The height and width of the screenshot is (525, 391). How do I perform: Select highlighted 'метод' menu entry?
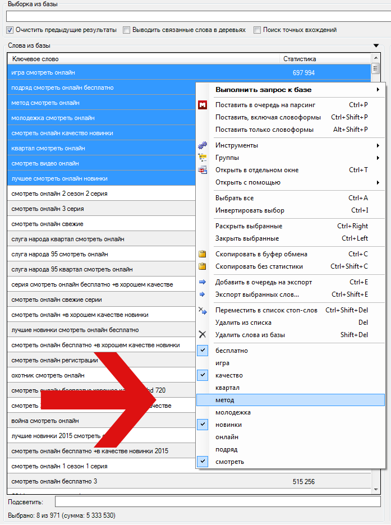[x=290, y=400]
